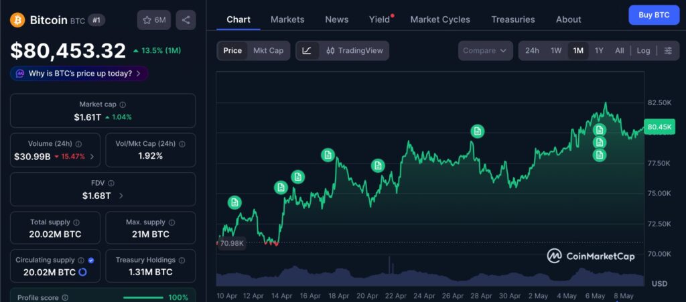Screen dimensions: 686x302
Task: Click the 80.45K current price label
Action: coord(659,127)
